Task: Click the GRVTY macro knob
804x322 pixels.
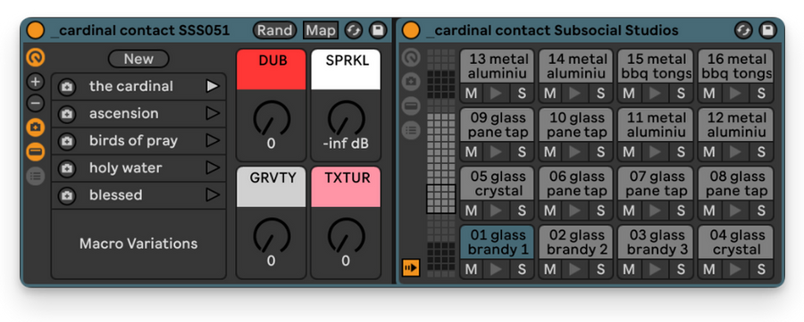Action: click(272, 235)
